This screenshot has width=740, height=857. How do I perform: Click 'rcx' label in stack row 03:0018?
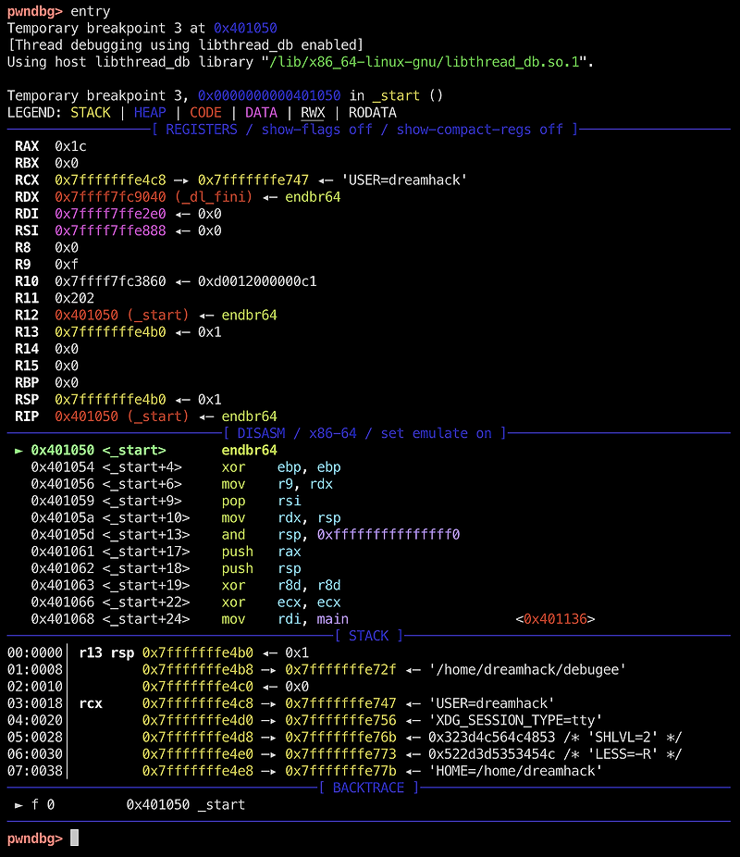coord(91,703)
